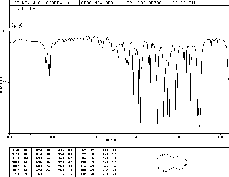This screenshot has height=177, width=229.
Task: Select peak table entry 3148
Action: (x=16, y=150)
